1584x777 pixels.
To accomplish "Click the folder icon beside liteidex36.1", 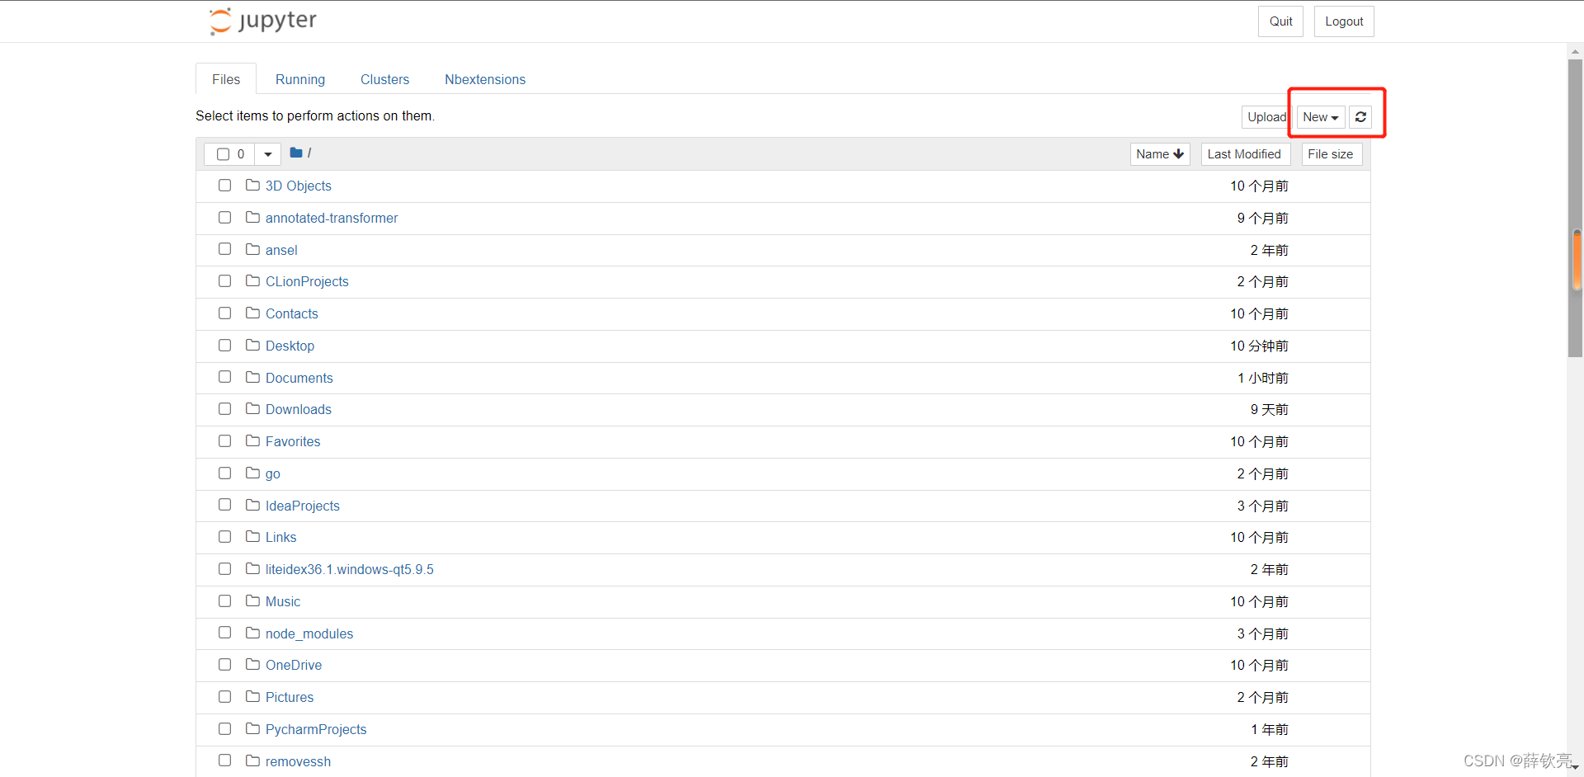I will pyautogui.click(x=253, y=569).
